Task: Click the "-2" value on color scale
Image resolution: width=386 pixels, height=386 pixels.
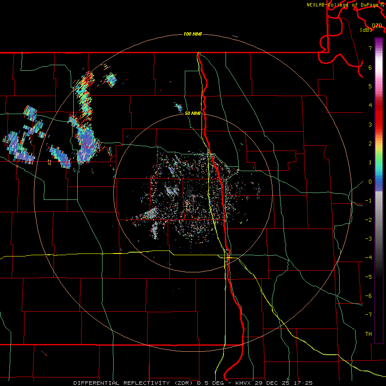Action: coord(368,220)
